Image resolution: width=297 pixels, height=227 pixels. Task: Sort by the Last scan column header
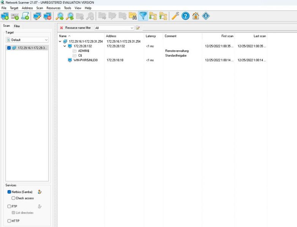(x=251, y=36)
